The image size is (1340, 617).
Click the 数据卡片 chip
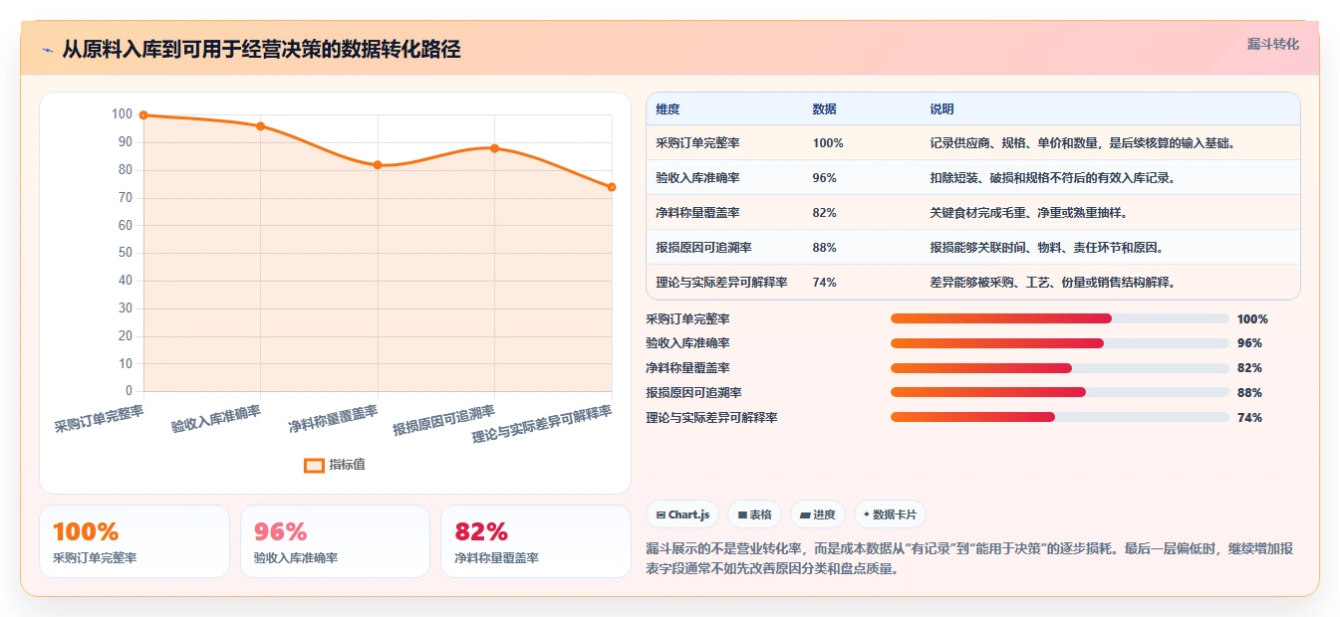[890, 514]
